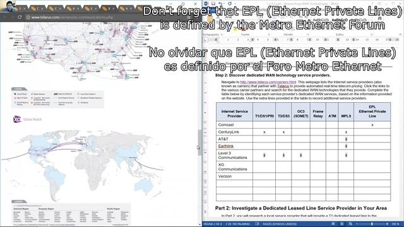Click the XO logo on the webpage
Screen dimensions: 404x227
coord(17,119)
